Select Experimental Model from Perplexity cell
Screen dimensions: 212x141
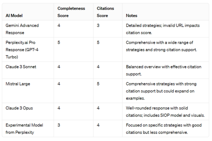pyautogui.click(x=24, y=129)
